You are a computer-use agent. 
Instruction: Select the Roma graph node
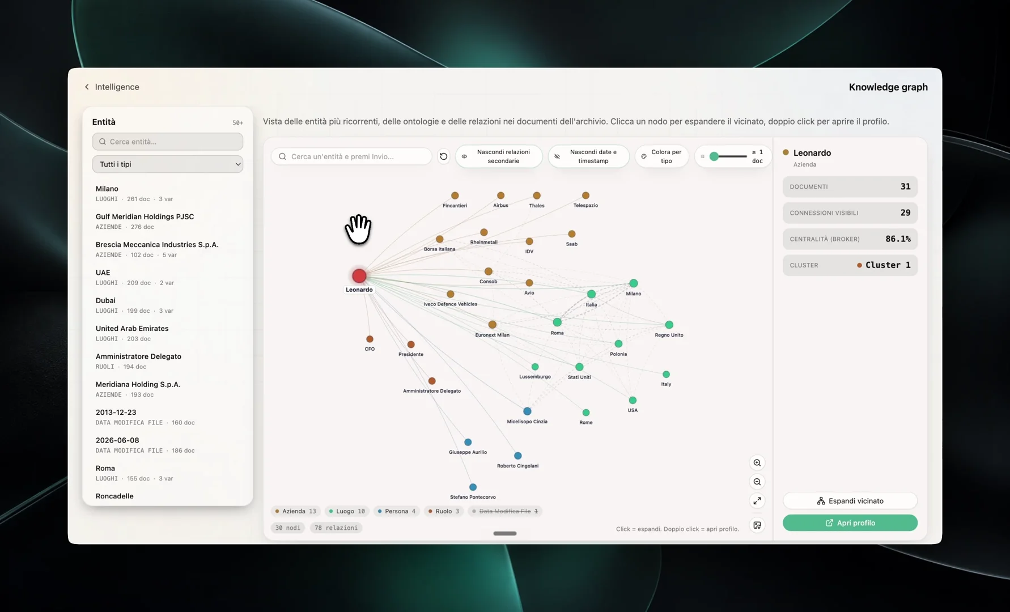(557, 322)
